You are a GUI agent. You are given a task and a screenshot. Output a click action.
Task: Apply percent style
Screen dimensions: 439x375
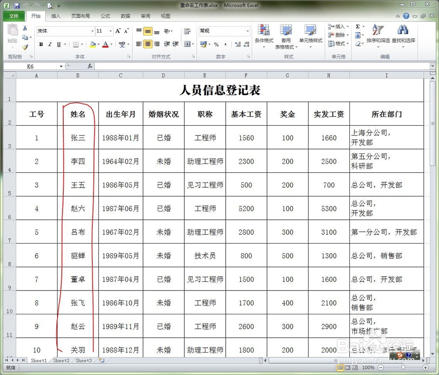[216, 44]
